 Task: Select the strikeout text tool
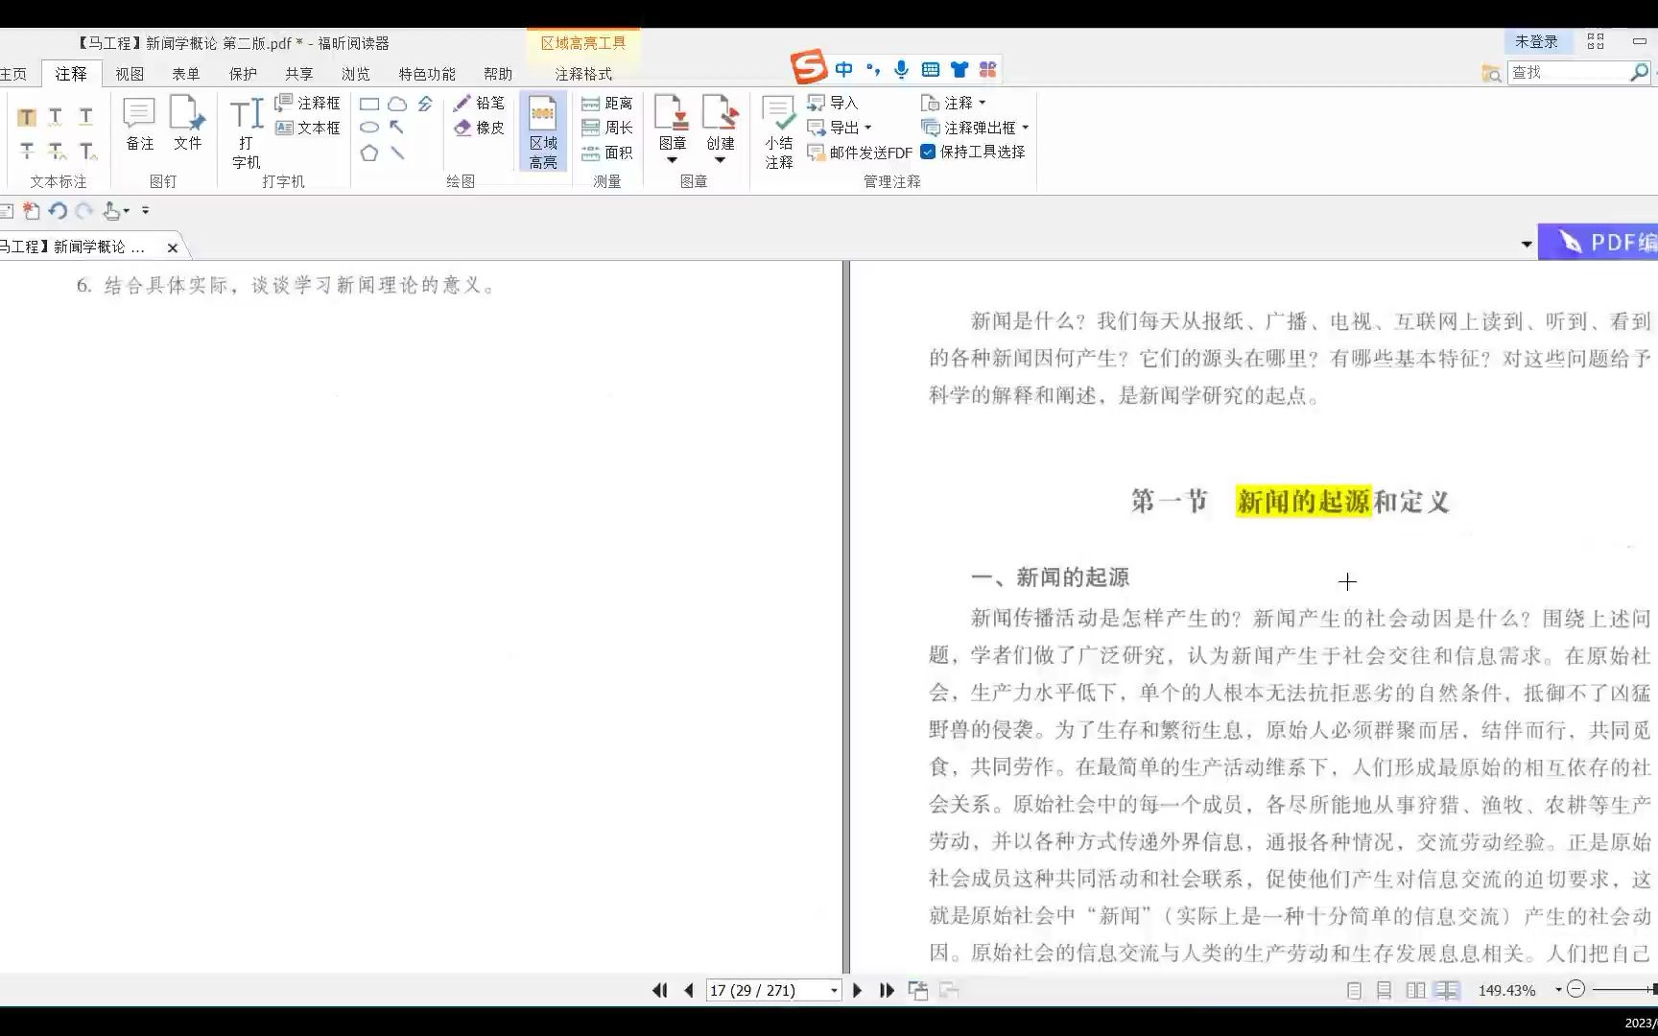click(x=27, y=151)
